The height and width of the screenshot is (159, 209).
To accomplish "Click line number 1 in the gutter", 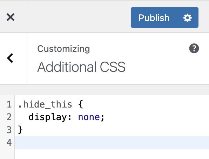I will tap(9, 104).
